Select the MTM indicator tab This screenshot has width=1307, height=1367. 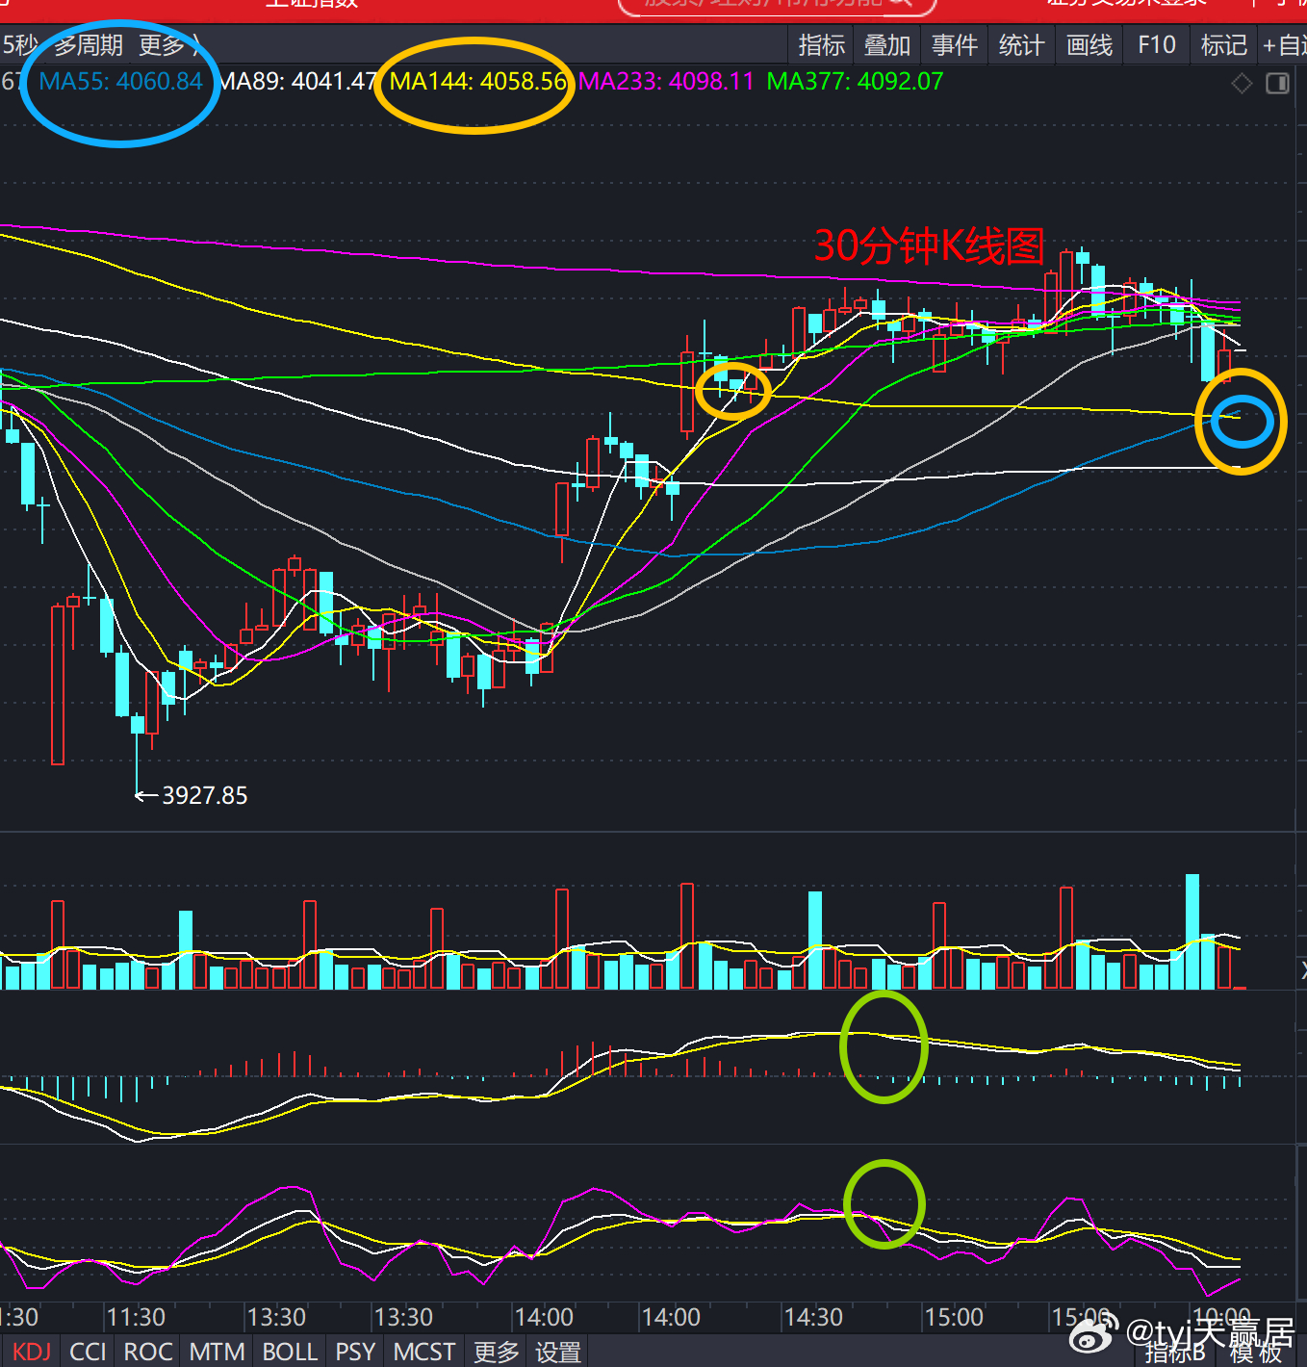pos(217,1352)
